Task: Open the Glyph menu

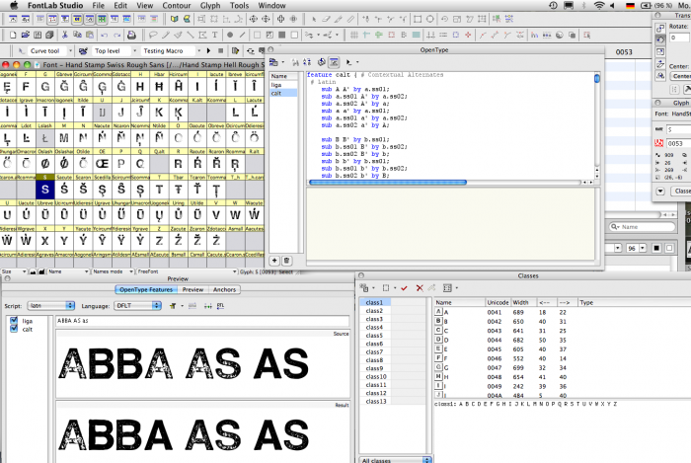Action: pyautogui.click(x=210, y=5)
